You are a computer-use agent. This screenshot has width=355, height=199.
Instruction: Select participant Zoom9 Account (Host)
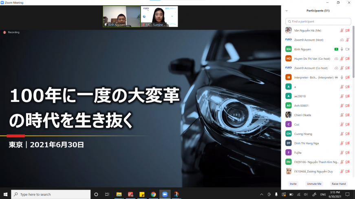318,40
